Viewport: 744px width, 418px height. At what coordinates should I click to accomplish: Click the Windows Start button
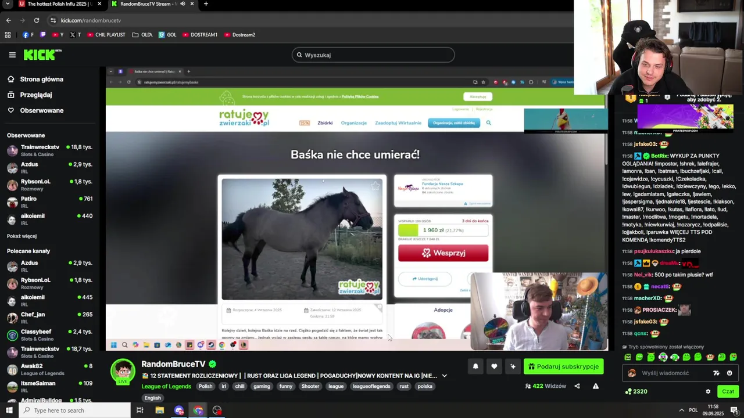[9, 410]
